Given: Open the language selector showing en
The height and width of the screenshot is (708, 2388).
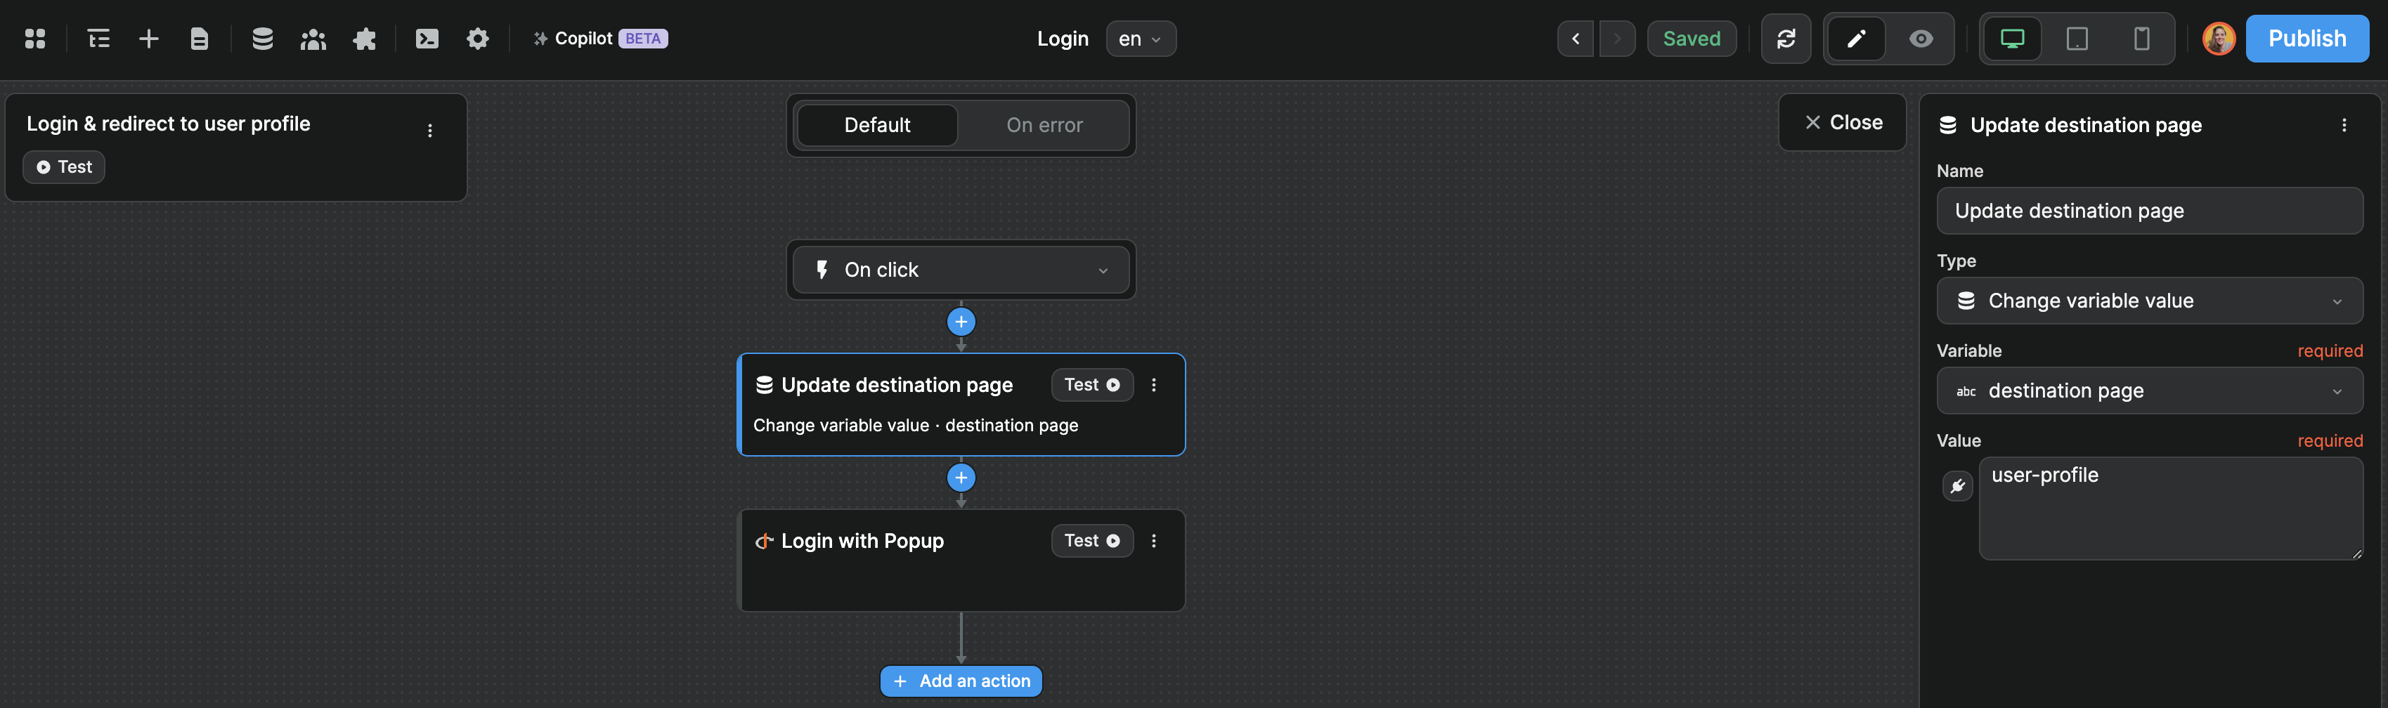Looking at the screenshot, I should pyautogui.click(x=1140, y=38).
